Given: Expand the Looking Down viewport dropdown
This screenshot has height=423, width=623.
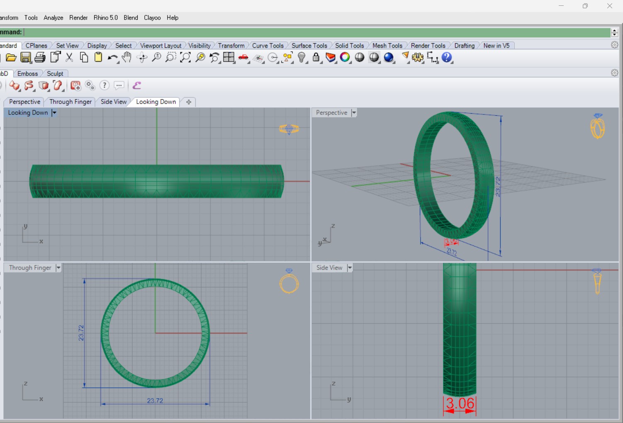Looking at the screenshot, I should click(54, 113).
